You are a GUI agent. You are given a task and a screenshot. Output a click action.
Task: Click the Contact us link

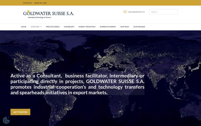point(28,3)
